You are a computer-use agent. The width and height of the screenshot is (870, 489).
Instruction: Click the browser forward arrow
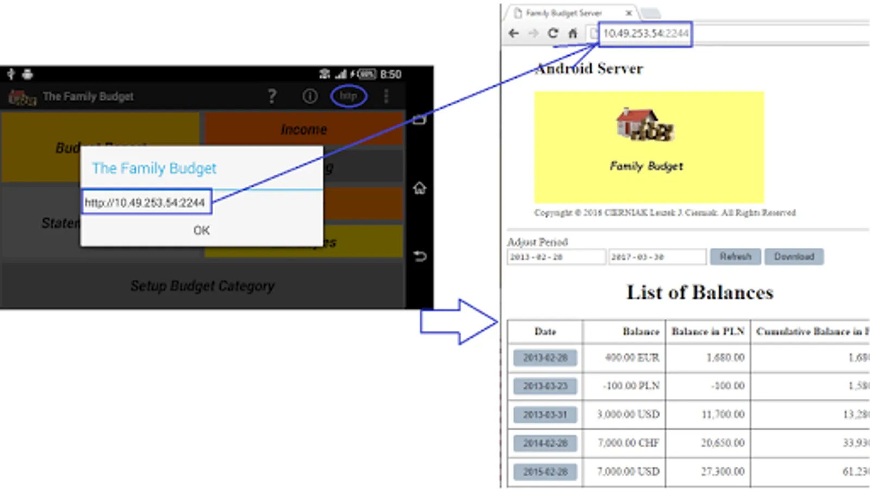[x=533, y=34]
